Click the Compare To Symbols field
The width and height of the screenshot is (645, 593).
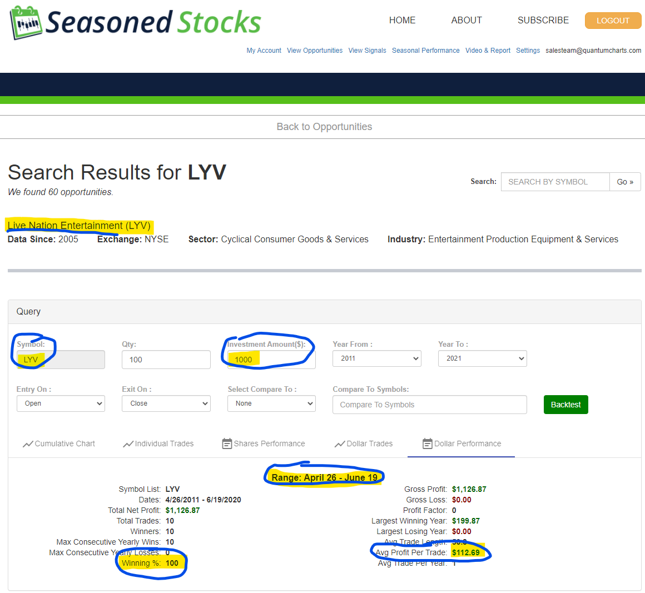(429, 405)
